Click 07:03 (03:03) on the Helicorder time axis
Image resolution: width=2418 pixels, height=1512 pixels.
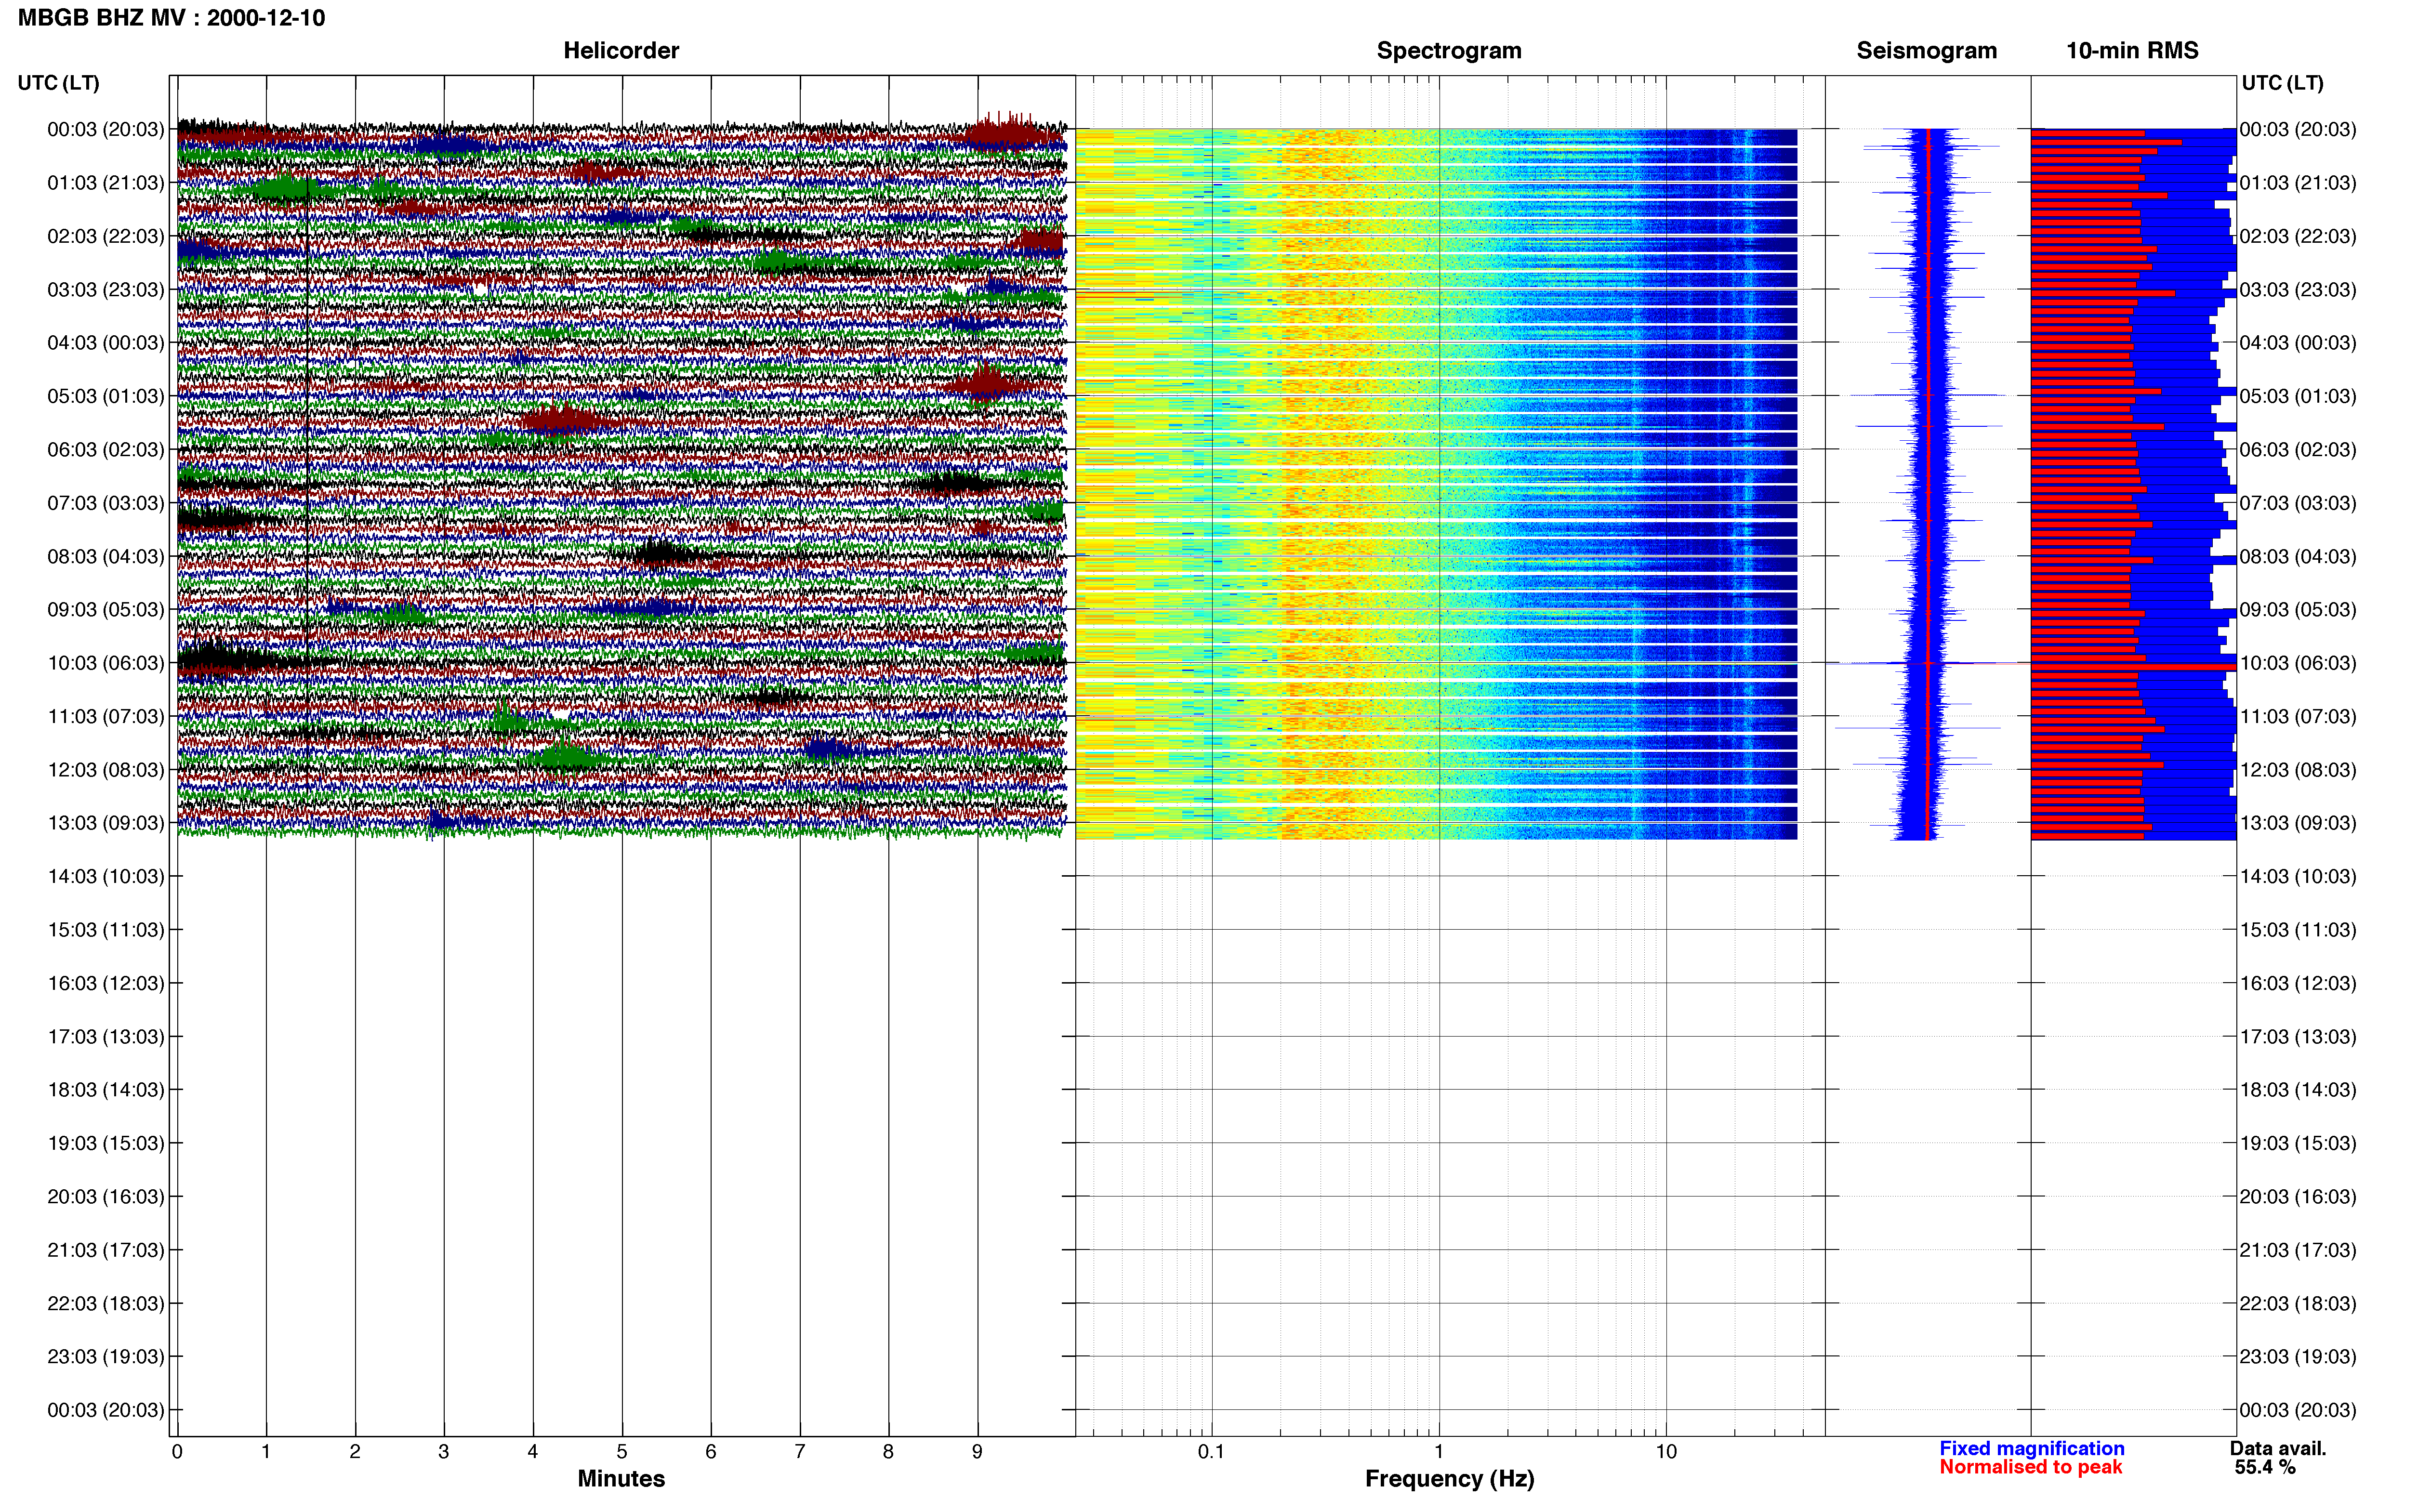coord(106,503)
